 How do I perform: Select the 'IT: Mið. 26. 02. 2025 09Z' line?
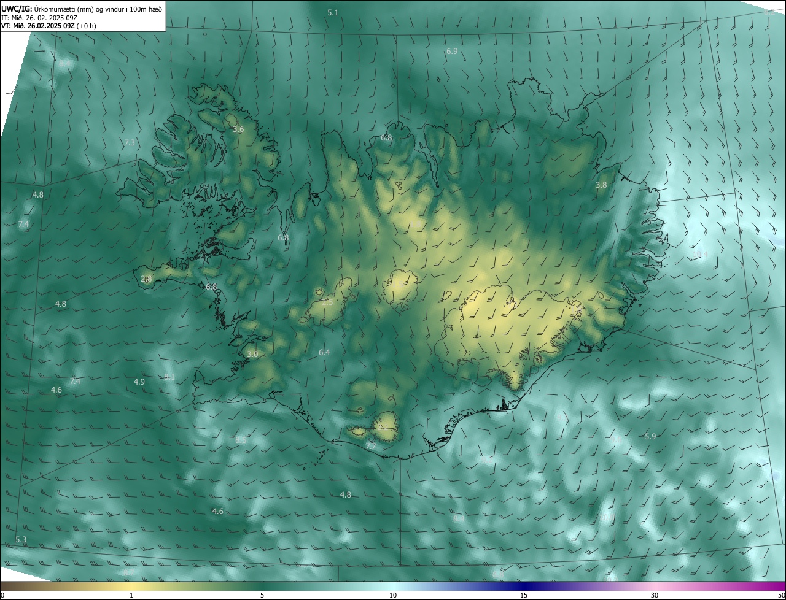(39, 18)
